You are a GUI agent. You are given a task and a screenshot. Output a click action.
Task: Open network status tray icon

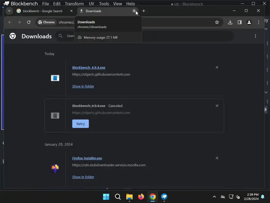(231, 197)
